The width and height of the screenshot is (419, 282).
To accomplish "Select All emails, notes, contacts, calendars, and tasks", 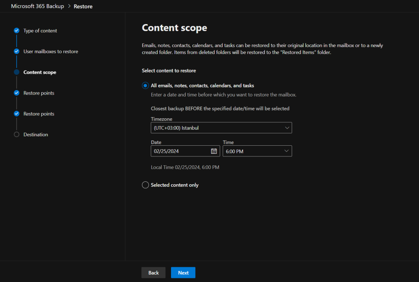I will click(145, 86).
